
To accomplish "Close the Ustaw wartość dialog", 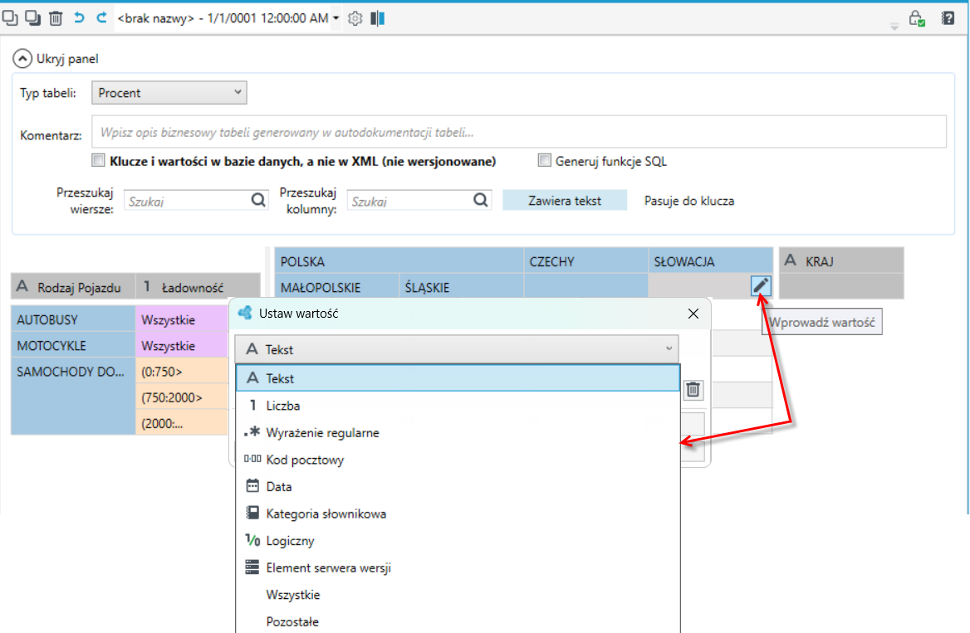I will point(693,314).
